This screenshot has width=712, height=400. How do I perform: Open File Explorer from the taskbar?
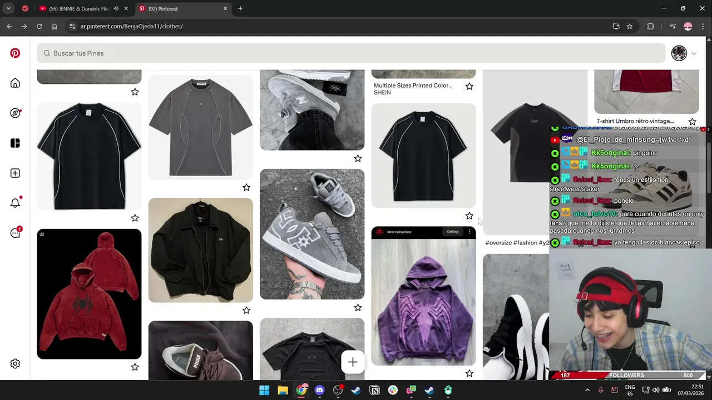[x=283, y=390]
